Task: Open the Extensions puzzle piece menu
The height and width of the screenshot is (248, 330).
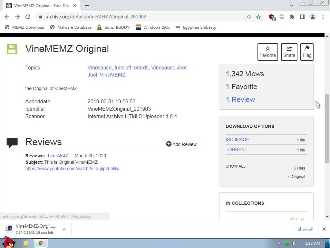Action: click(292, 17)
